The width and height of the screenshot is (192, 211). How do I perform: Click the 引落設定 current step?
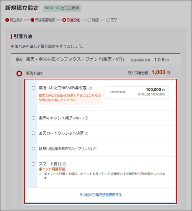(71, 20)
